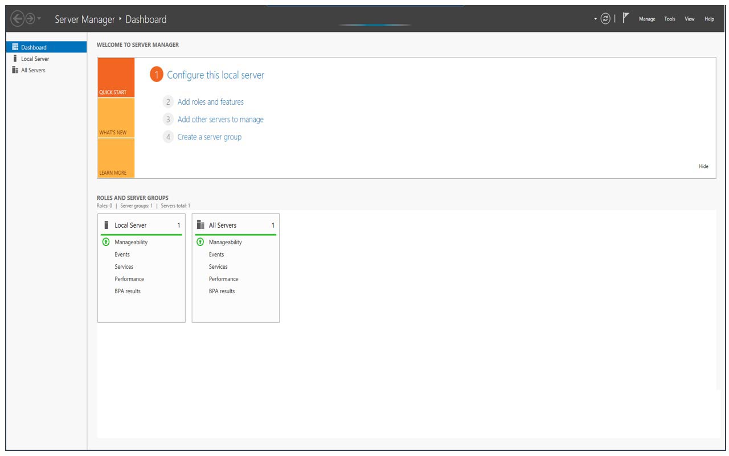
Task: Open the View menu
Action: click(x=689, y=19)
